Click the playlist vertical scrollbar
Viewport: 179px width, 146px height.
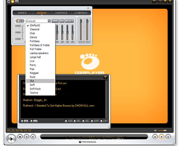pos(106,99)
